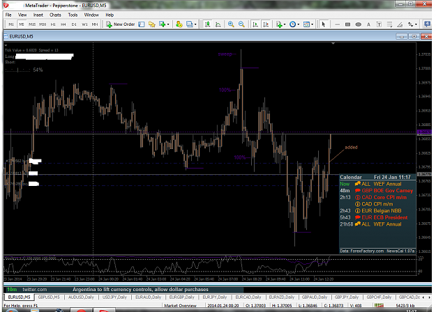436x312 pixels.
Task: Open the Tools menu
Action: pos(73,15)
